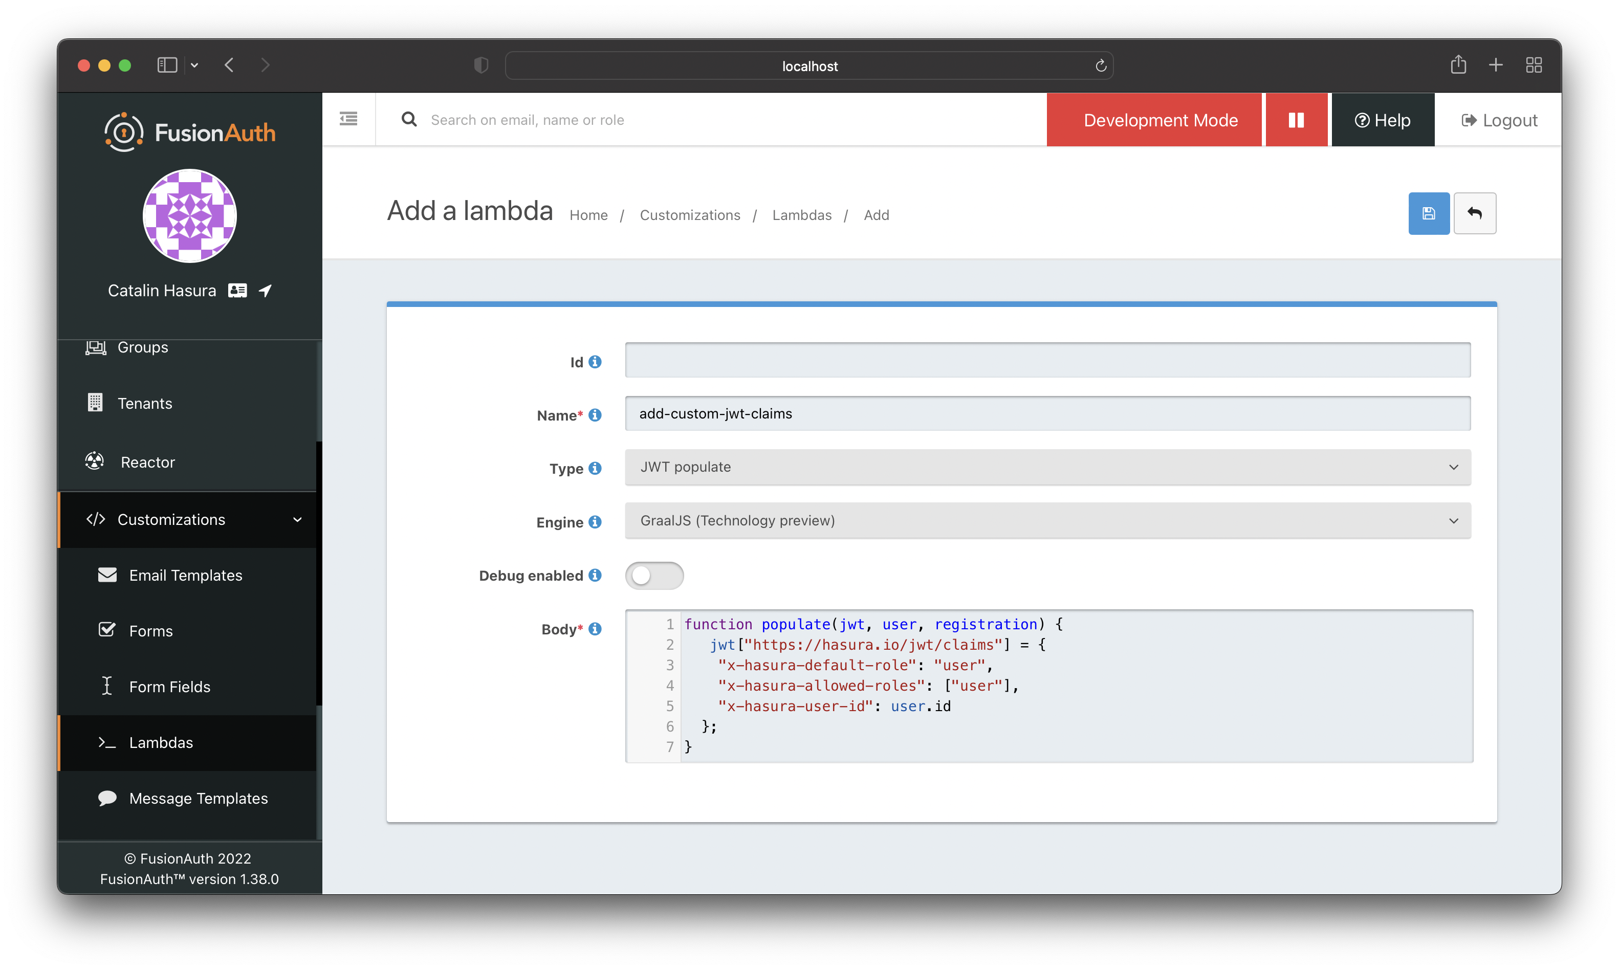Click the location arrow icon beside user name
The height and width of the screenshot is (970, 1619).
pos(266,290)
